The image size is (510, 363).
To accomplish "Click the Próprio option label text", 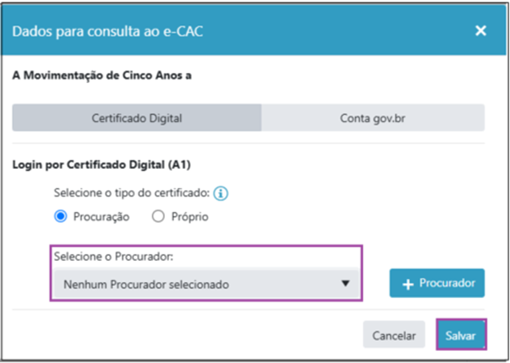I will (190, 217).
